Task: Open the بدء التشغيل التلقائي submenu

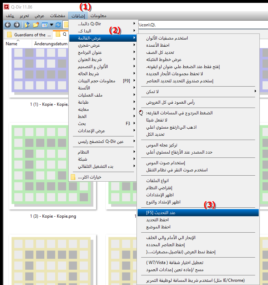Action: point(103,166)
